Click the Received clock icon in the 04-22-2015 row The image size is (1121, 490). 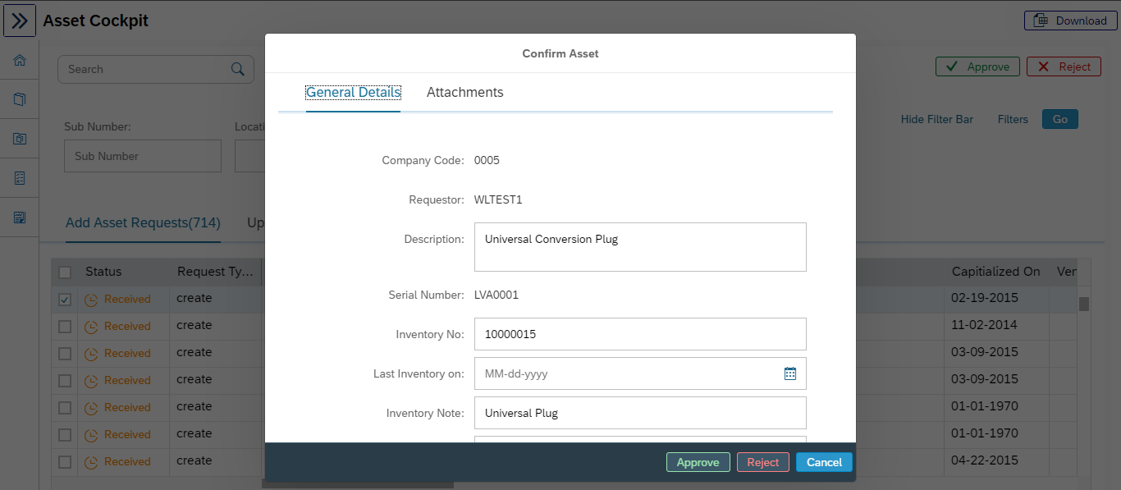tap(91, 462)
